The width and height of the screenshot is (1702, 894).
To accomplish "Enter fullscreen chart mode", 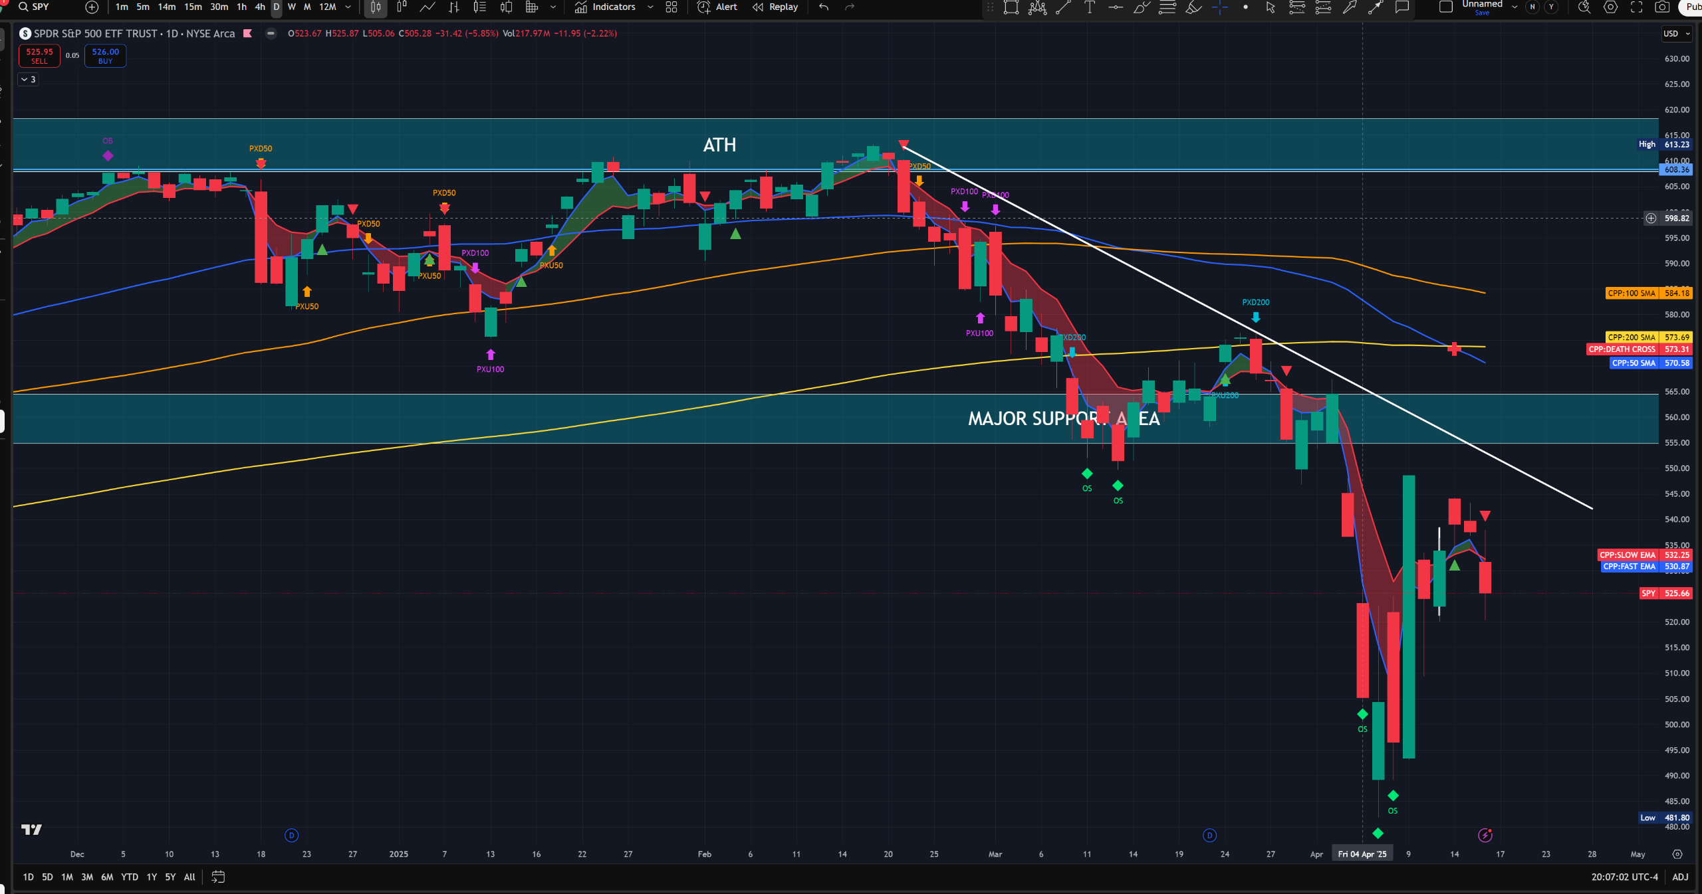I will (x=1636, y=7).
